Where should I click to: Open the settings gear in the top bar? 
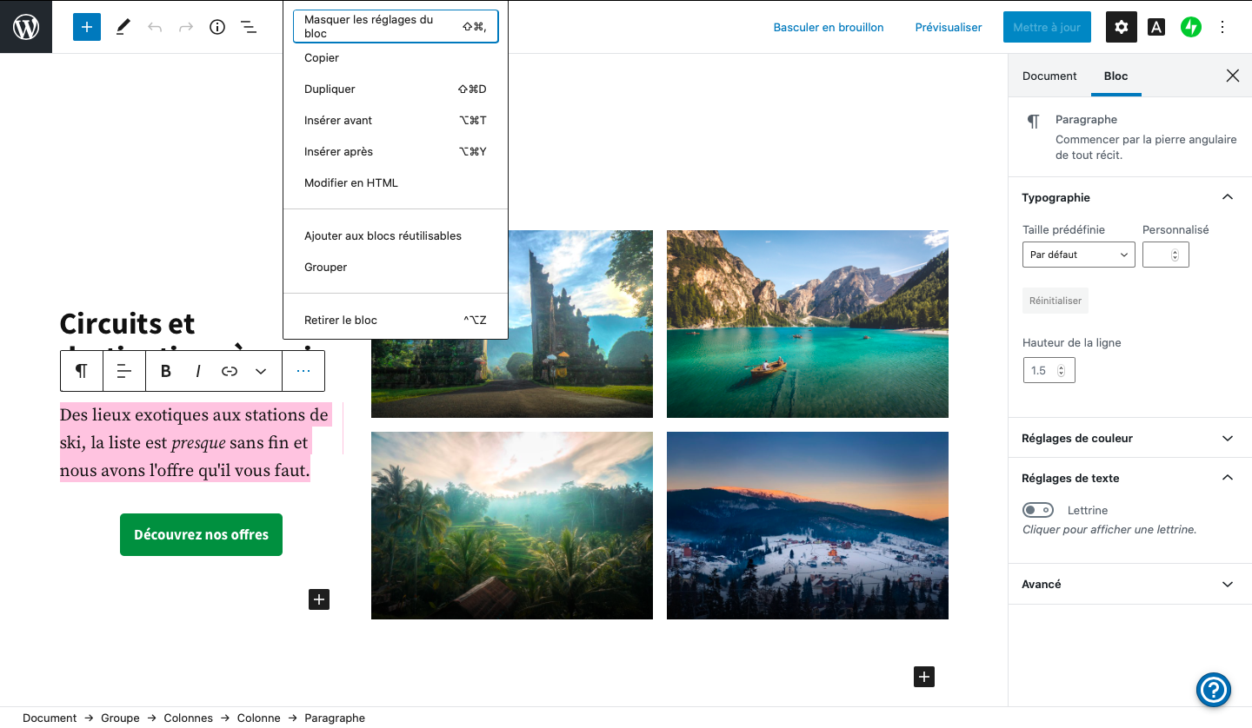1121,27
